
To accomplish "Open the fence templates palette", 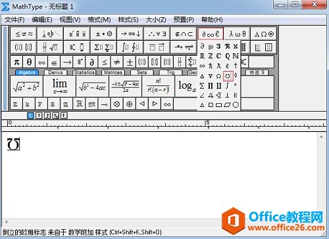I will pos(24,47).
